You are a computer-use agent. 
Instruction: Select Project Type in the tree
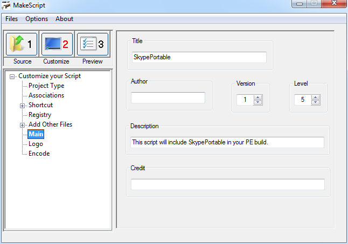tap(46, 86)
